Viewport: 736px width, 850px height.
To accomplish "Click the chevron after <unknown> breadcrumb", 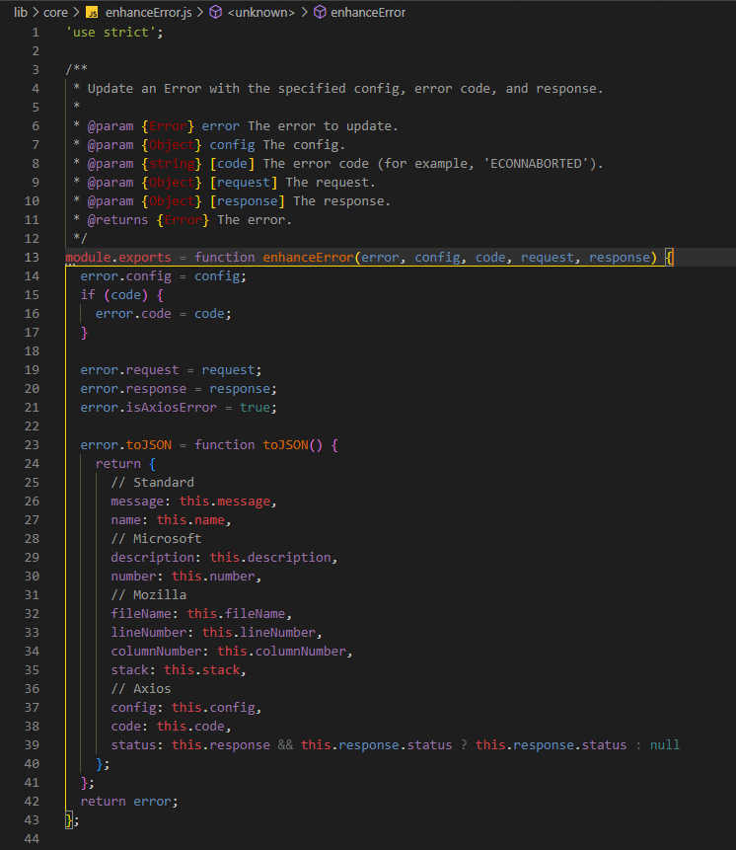I will (305, 13).
